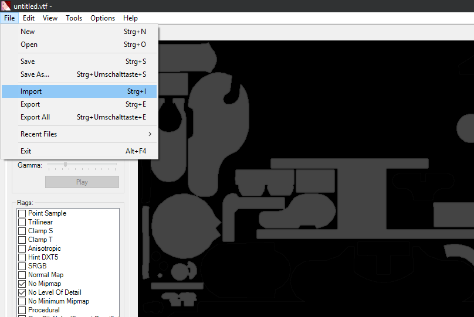This screenshot has height=317, width=474.
Task: Click the VTFEdit app icon in title bar
Action: tap(6, 6)
